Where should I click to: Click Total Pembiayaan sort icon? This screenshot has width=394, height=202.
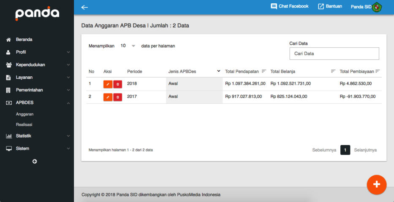[378, 71]
